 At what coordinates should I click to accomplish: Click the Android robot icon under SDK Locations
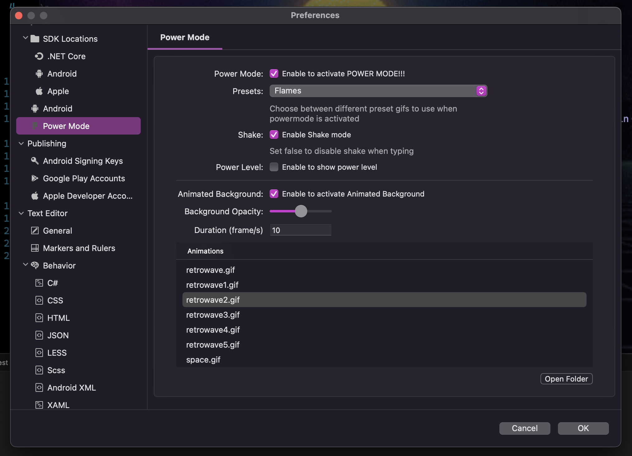pos(39,74)
